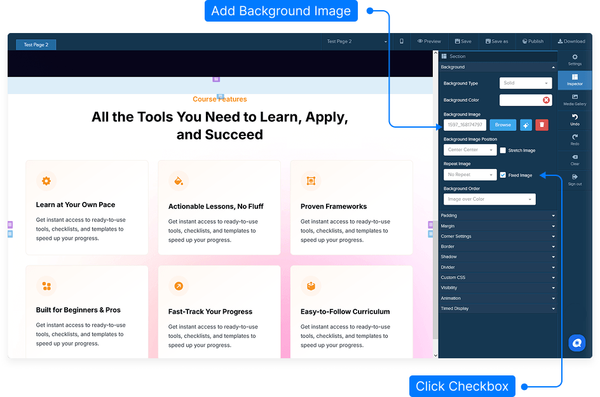
Task: Open the Background Type dropdown
Action: [526, 83]
